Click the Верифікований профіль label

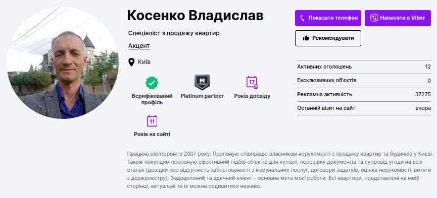pos(152,99)
